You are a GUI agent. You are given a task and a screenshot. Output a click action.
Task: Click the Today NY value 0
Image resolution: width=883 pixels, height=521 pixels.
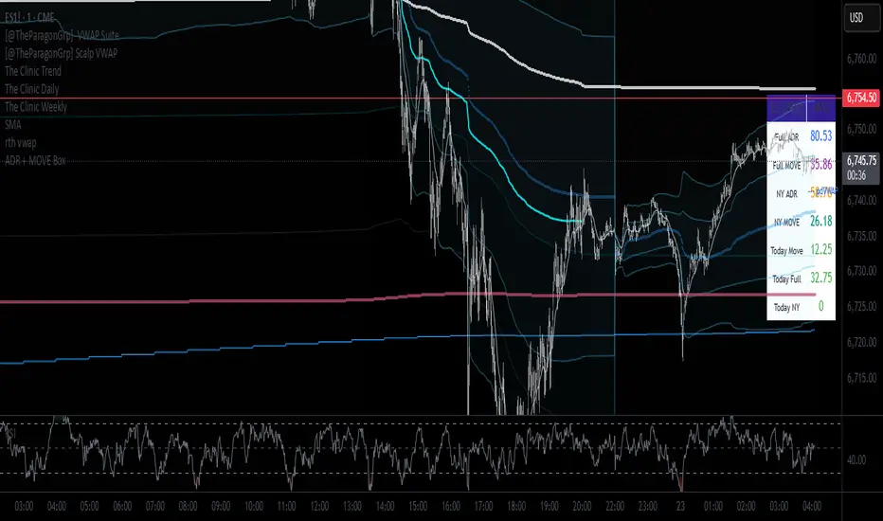[x=821, y=306]
